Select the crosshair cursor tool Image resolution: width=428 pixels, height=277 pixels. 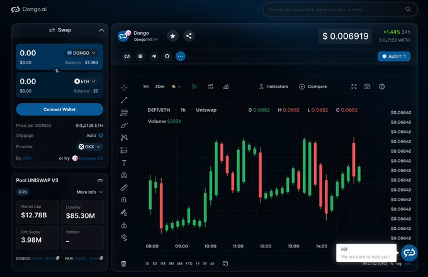pyautogui.click(x=124, y=88)
